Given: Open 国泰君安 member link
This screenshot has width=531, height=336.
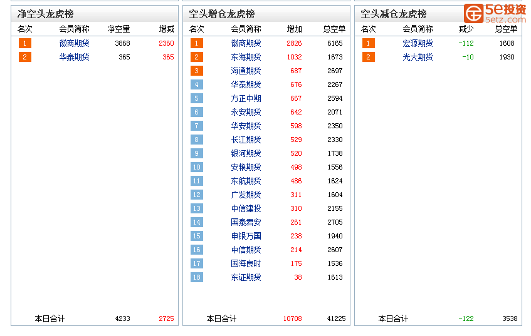Looking at the screenshot, I should click(246, 222).
